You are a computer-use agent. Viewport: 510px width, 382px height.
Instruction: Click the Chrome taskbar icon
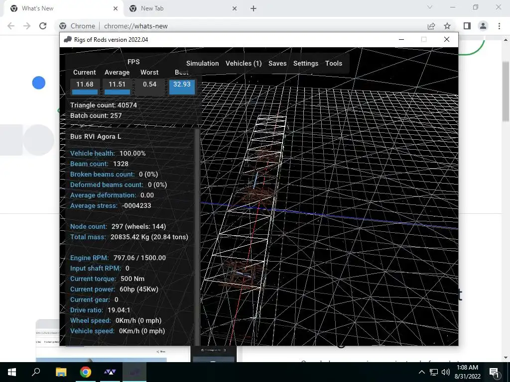click(x=86, y=372)
